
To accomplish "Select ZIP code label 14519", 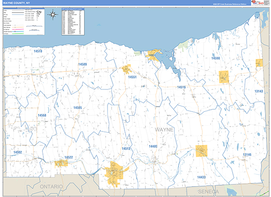I will (x=37, y=52).
